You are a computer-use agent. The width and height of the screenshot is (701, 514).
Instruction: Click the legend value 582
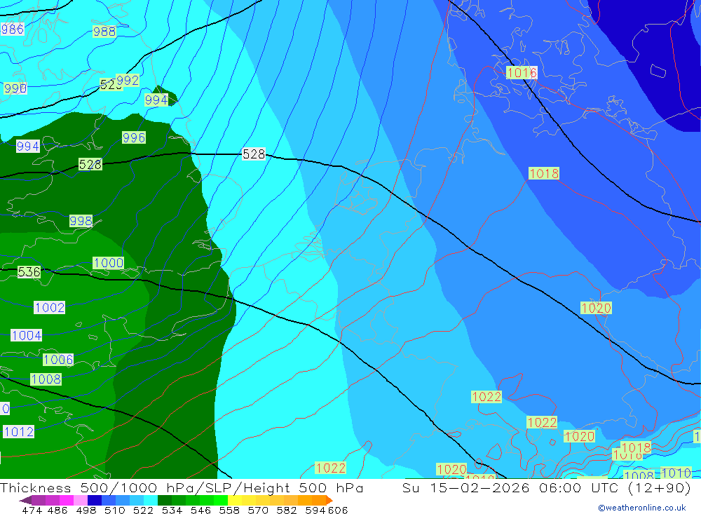[x=286, y=510]
